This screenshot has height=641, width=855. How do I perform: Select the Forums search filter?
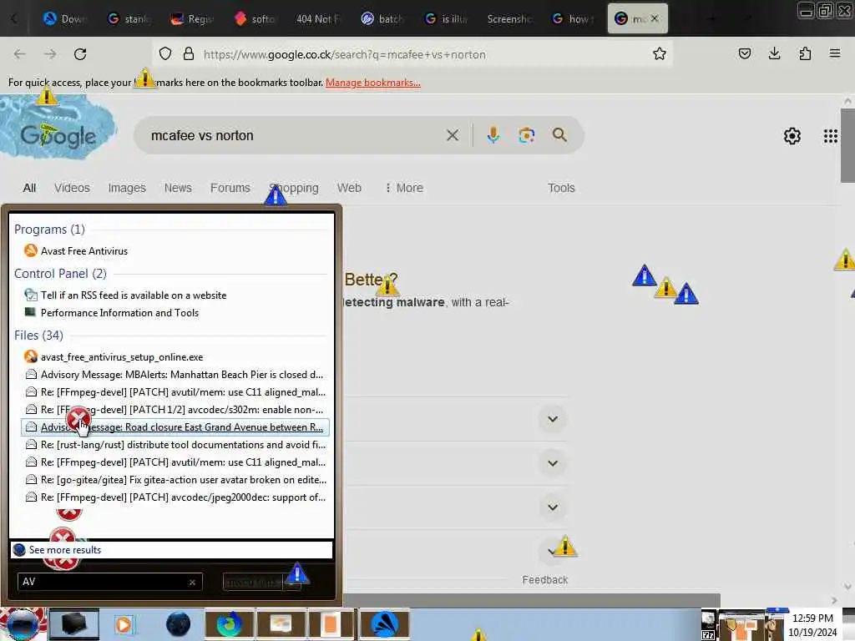click(x=230, y=188)
